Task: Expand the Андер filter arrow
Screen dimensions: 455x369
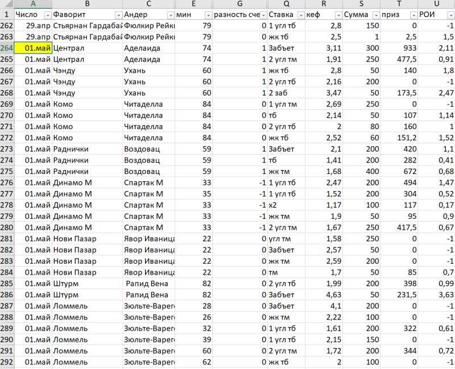Action: point(169,15)
